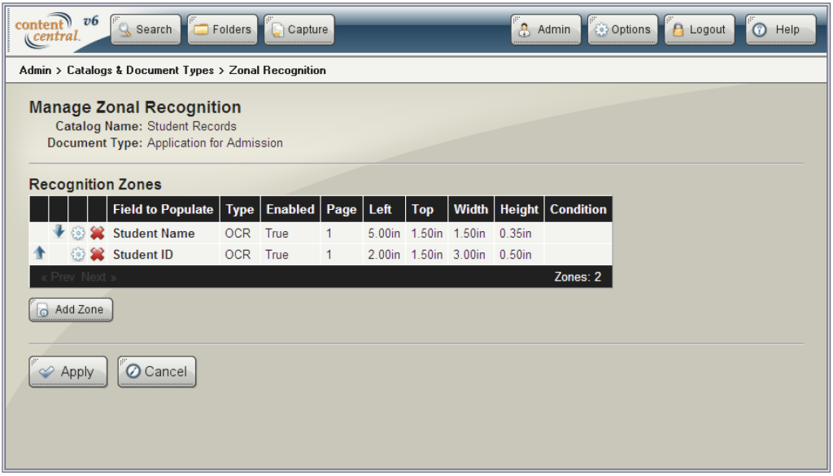
Task: Launch the Capture tool
Action: coord(299,29)
